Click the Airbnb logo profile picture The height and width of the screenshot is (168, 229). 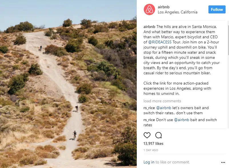(149, 9)
